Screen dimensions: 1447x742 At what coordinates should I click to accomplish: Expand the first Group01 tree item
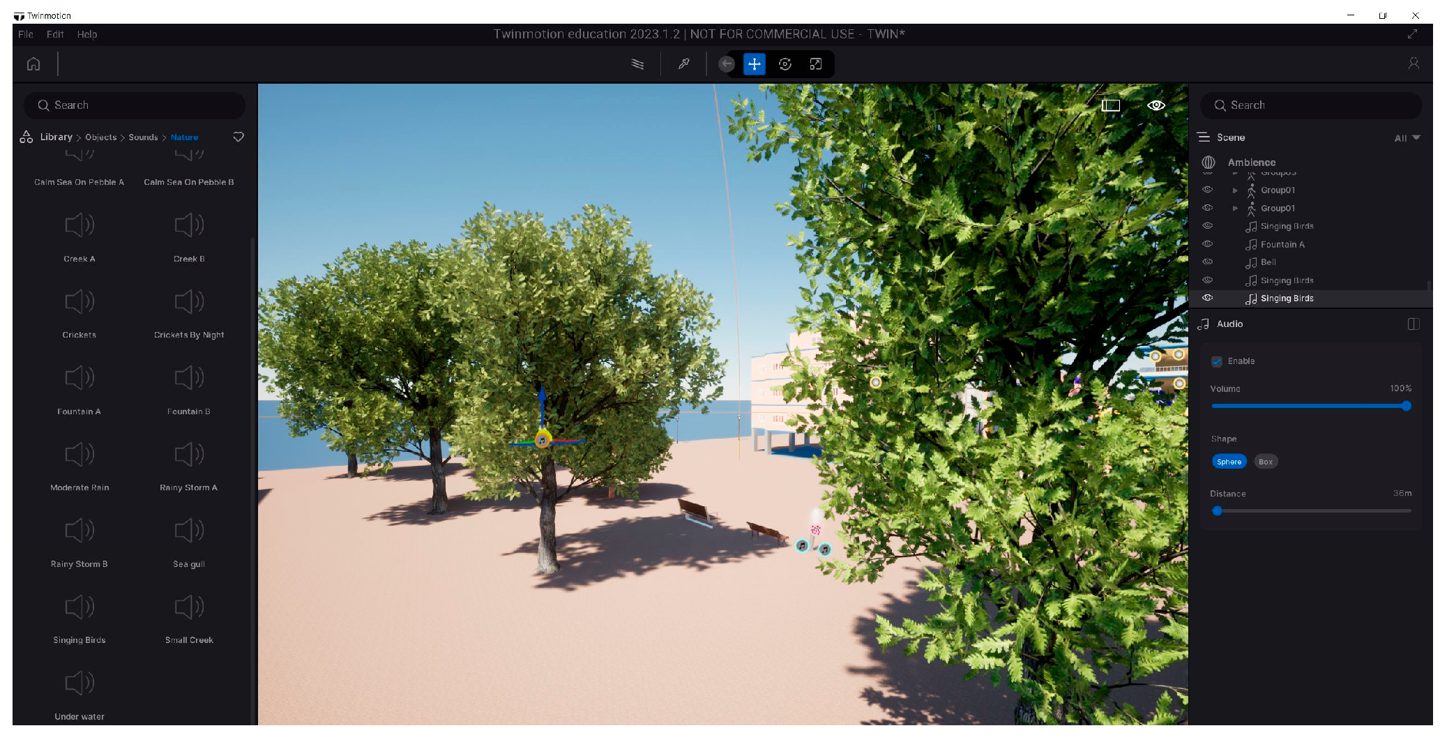pyautogui.click(x=1235, y=190)
